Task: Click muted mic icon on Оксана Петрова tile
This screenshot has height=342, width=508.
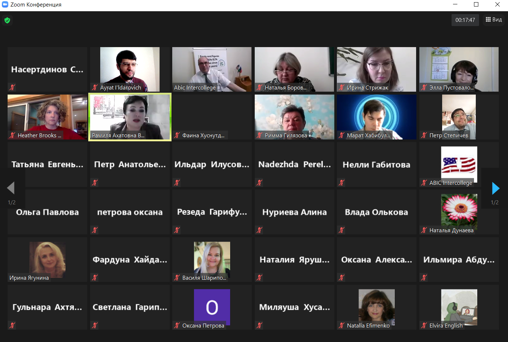Action: pyautogui.click(x=177, y=325)
